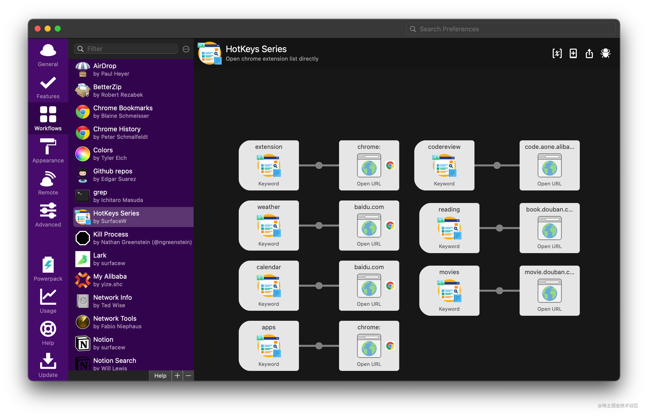Select the calendar Keyword node

point(269,285)
